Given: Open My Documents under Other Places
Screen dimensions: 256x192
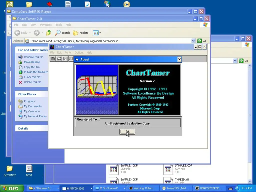Looking at the screenshot, I should tap(33, 106).
